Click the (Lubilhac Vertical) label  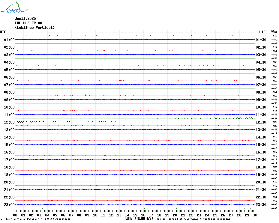(35, 27)
